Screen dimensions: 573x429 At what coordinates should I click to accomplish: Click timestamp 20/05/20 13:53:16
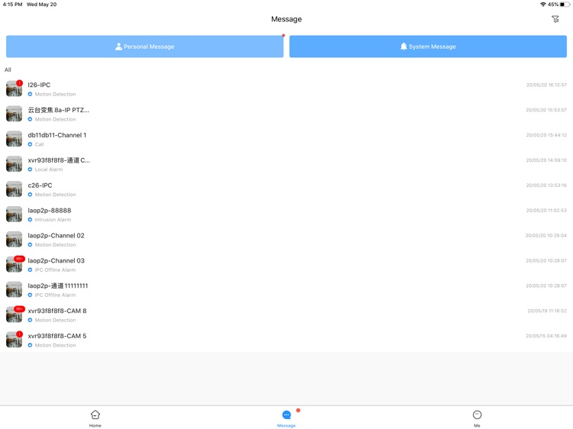pyautogui.click(x=546, y=185)
